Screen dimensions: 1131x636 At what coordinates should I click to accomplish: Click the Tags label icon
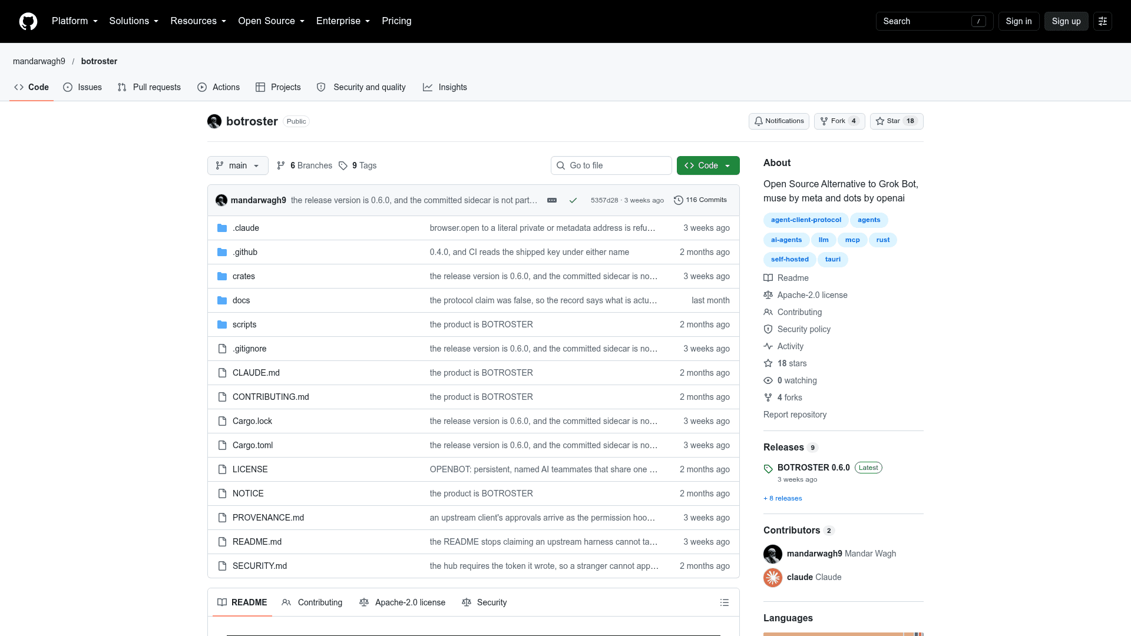click(x=343, y=165)
